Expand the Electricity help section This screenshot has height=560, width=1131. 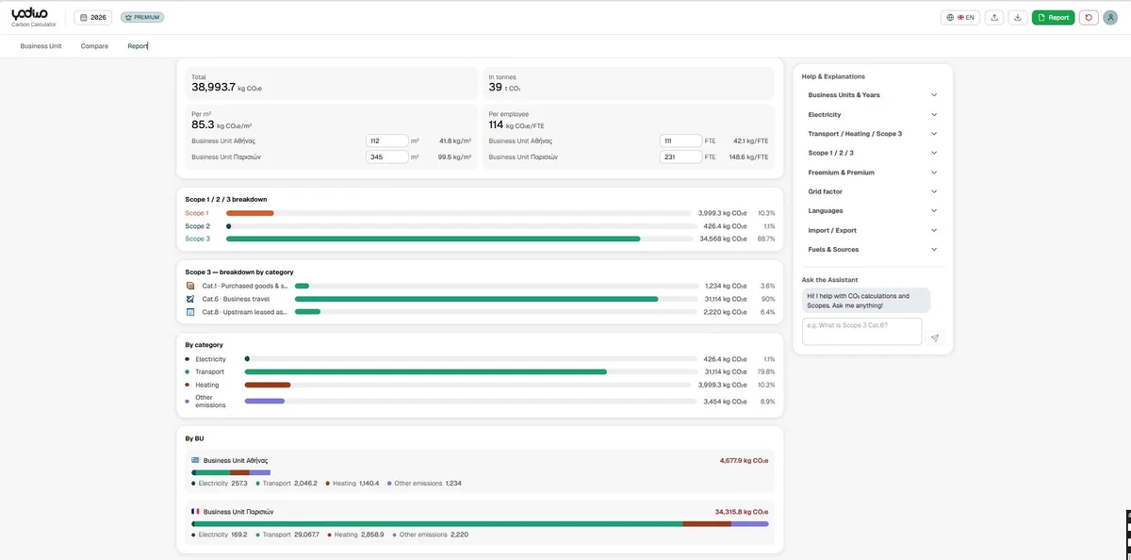pos(873,114)
